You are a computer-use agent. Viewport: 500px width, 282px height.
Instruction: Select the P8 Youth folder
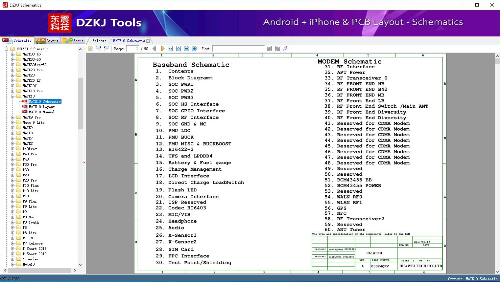pyautogui.click(x=31, y=222)
